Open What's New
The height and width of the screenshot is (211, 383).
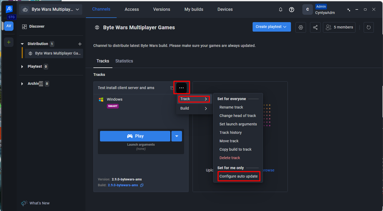click(x=39, y=203)
